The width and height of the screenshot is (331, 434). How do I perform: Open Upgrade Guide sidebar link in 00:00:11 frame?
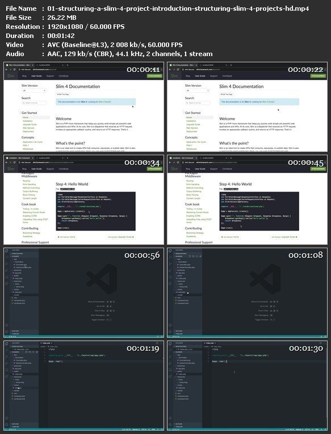coord(30,124)
